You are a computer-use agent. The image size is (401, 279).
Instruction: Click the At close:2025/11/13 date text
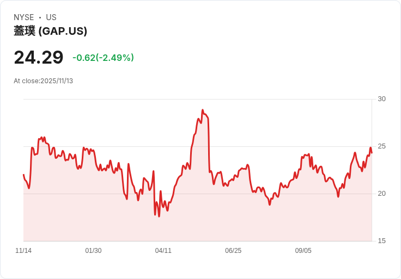coord(43,81)
